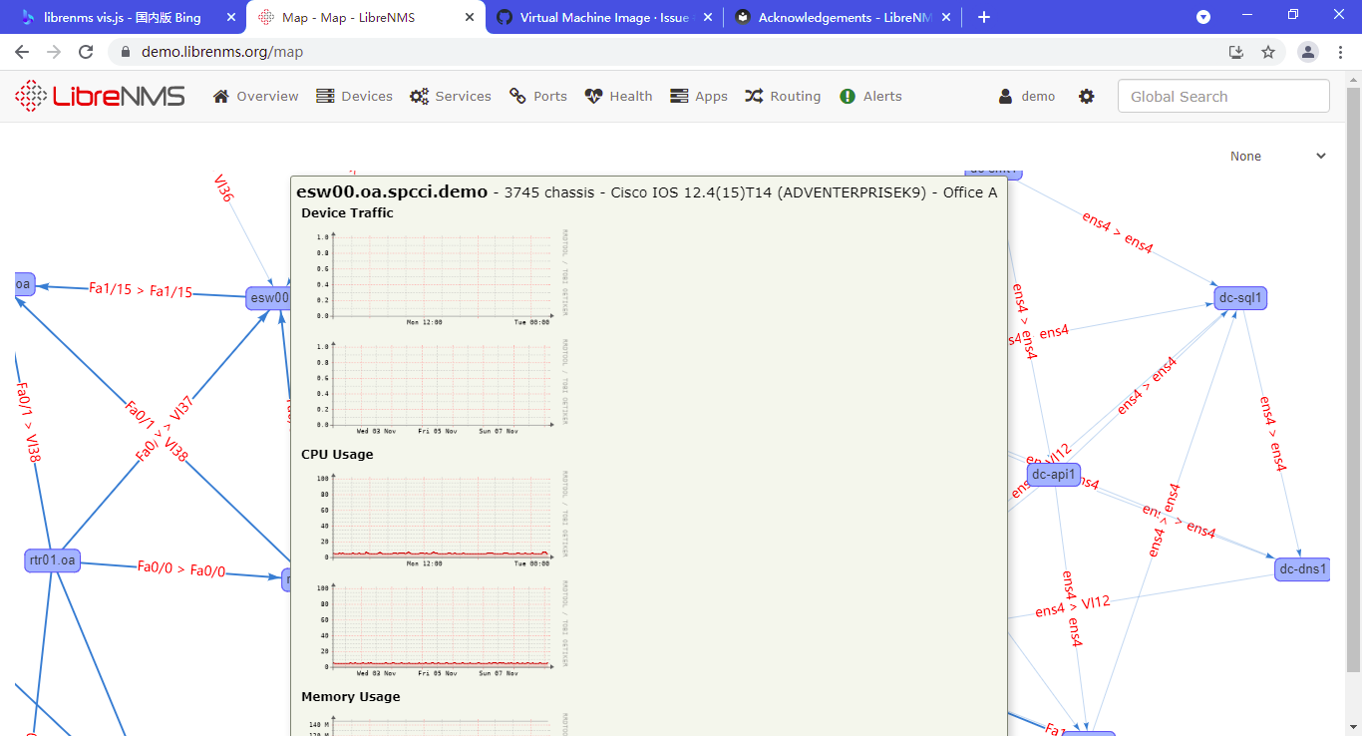Screen dimensions: 1362x736
Task: Open the demo user account menu
Action: (x=1026, y=96)
